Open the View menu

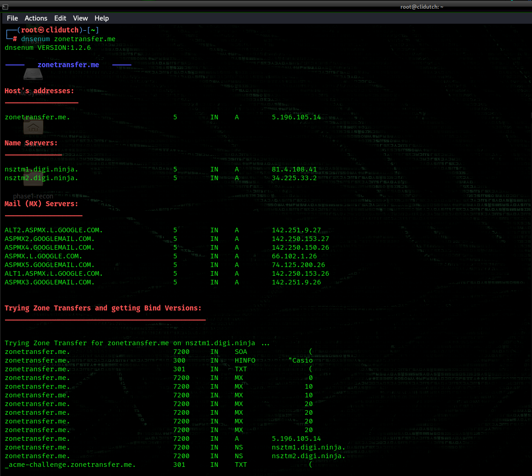pyautogui.click(x=80, y=18)
